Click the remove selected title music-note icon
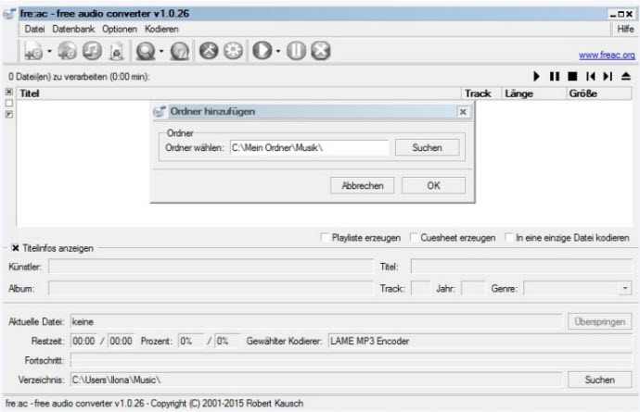Screen dimensions: 640x412 coord(92,51)
